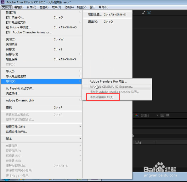The image size is (187, 182).
Task: Choose 项目设置... menu entry
Action: pyautogui.click(x=107, y=15)
